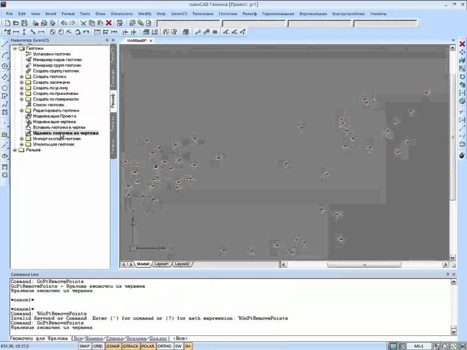
Task: Open the GeoniCS menu
Action: 179,14
